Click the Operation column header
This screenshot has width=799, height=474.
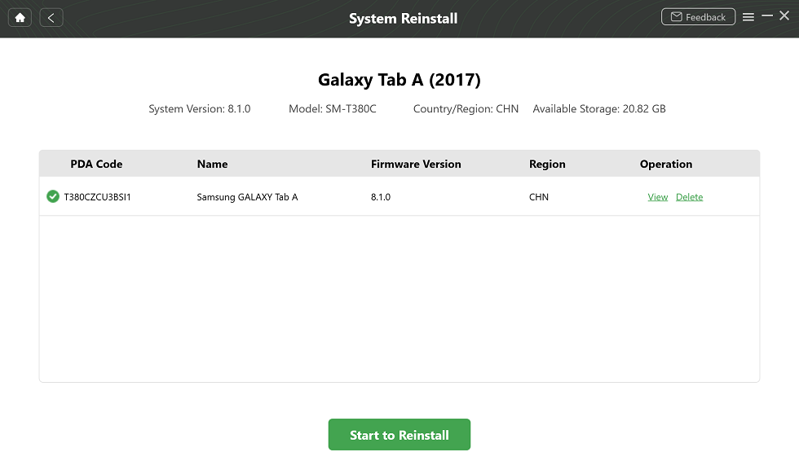pyautogui.click(x=665, y=164)
